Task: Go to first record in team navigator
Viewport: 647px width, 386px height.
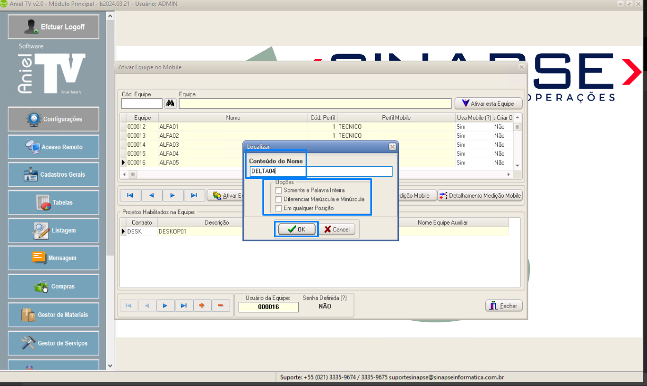Action: pyautogui.click(x=130, y=196)
